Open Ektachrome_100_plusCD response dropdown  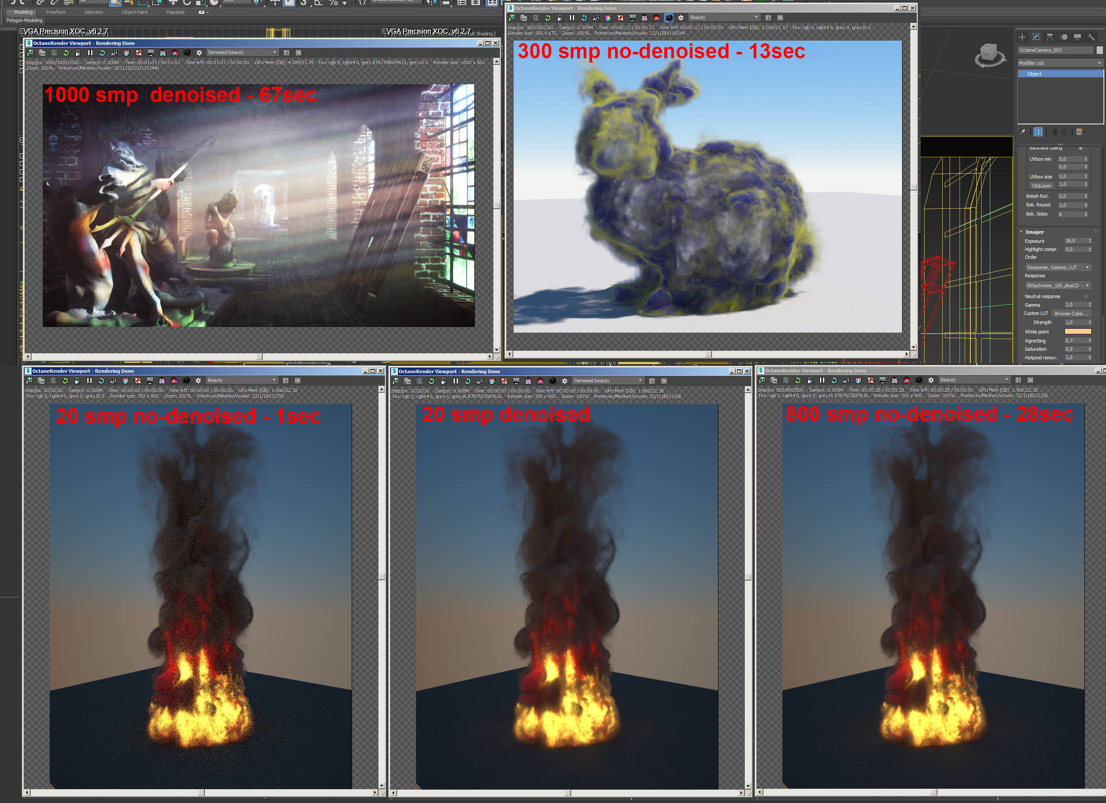pyautogui.click(x=1057, y=286)
